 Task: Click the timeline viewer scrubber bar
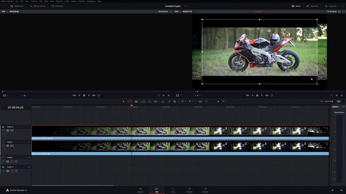259,92
